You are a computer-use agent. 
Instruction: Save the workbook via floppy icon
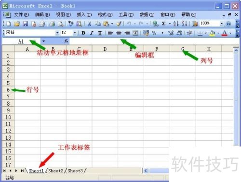(25, 24)
